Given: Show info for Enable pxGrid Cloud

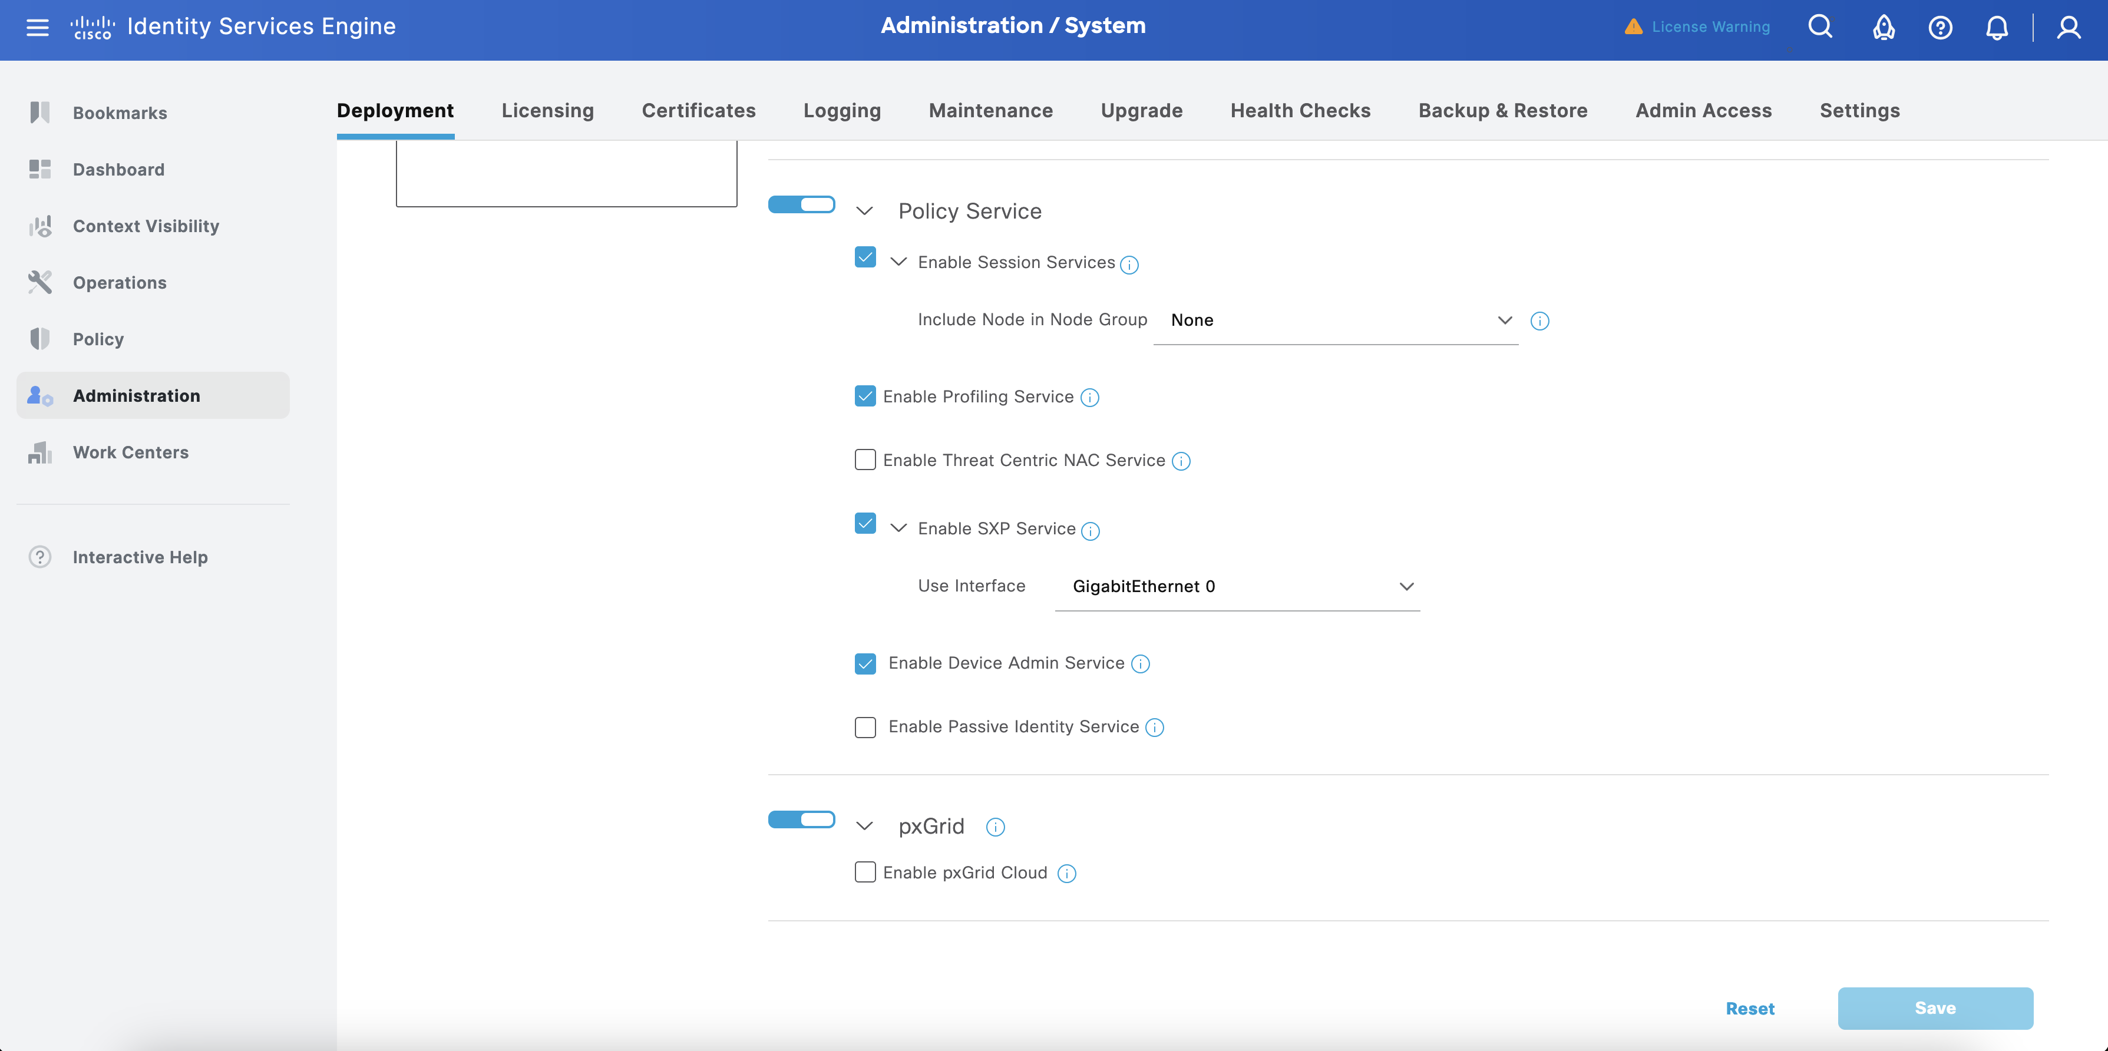Looking at the screenshot, I should click(1066, 874).
